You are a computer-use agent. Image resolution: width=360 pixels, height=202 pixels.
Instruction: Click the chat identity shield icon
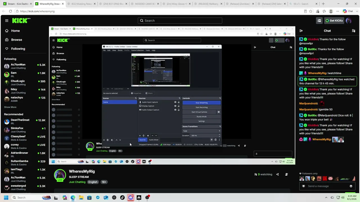coord(303,186)
